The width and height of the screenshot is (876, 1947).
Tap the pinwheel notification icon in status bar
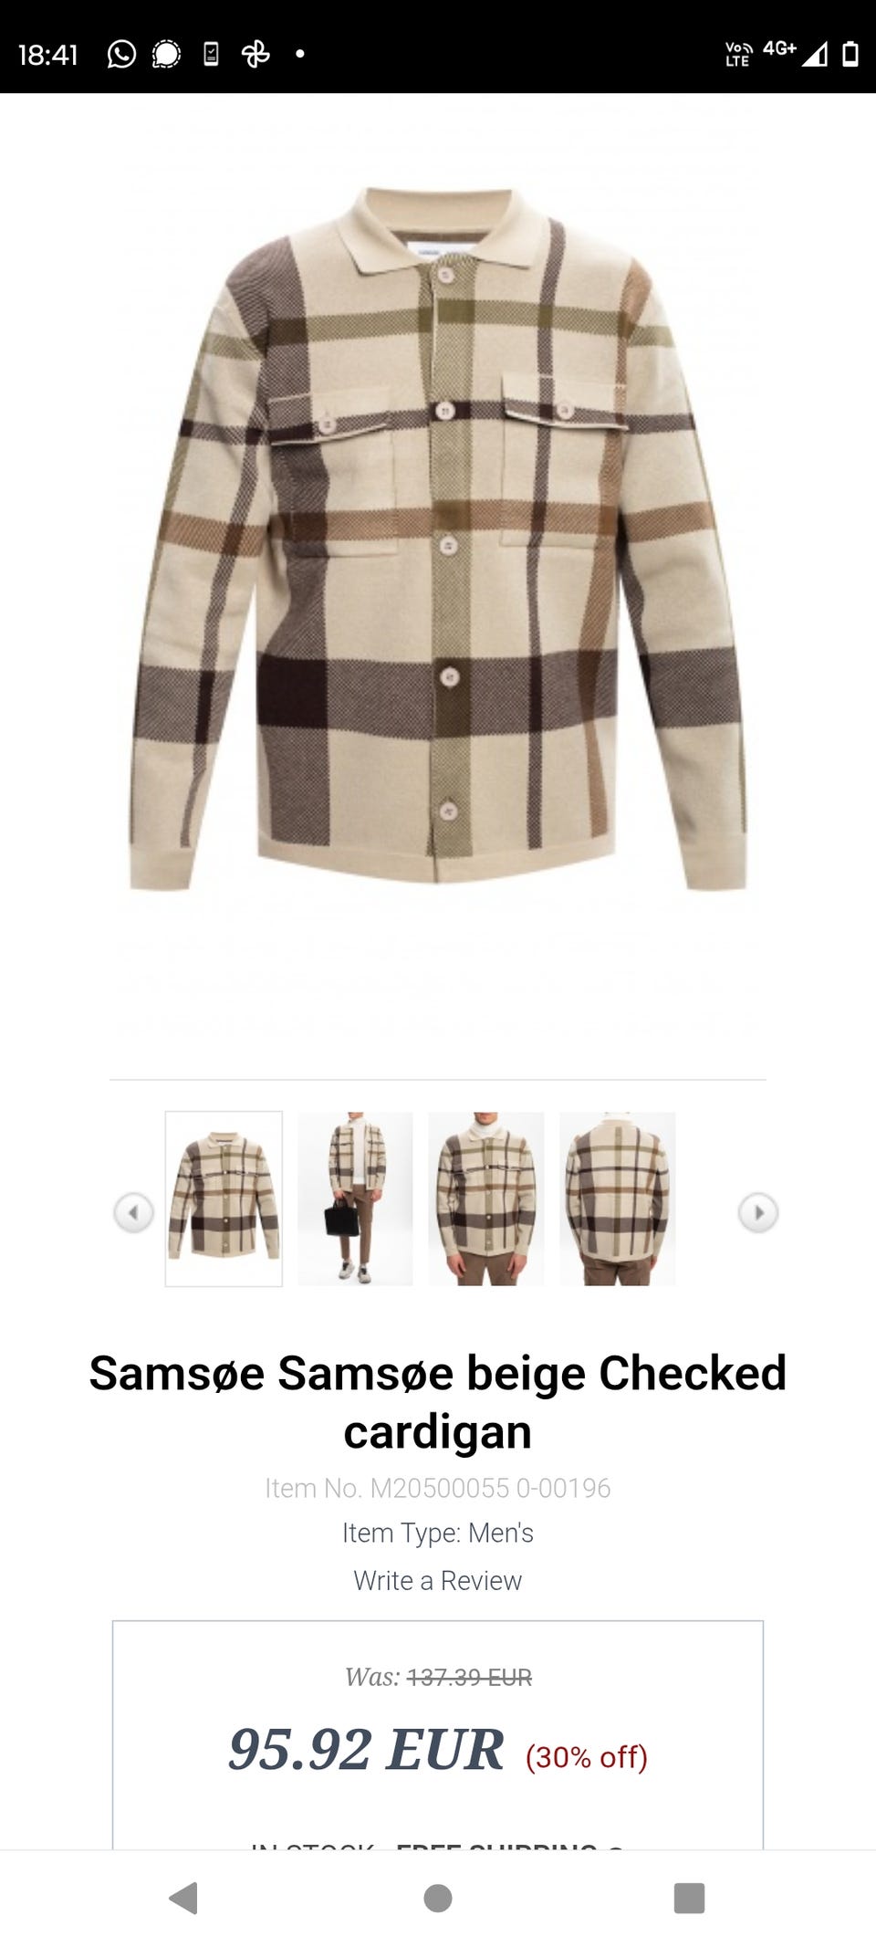point(255,55)
